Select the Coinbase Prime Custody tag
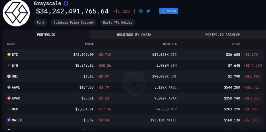Screen dimensions: 266x132 74,23
